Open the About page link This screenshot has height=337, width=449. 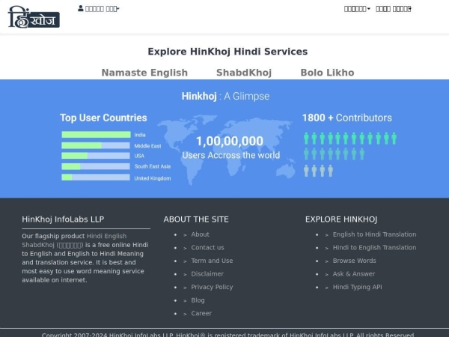click(200, 234)
